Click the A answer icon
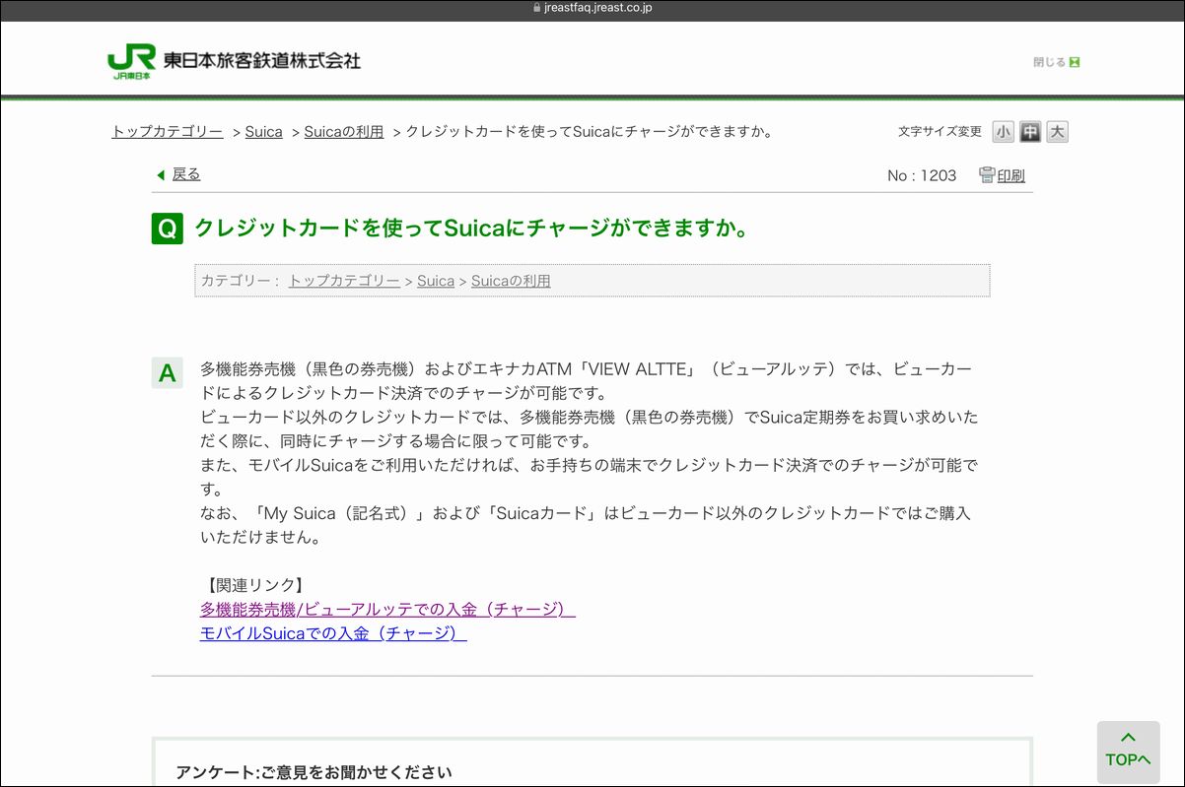This screenshot has width=1185, height=787. [167, 373]
